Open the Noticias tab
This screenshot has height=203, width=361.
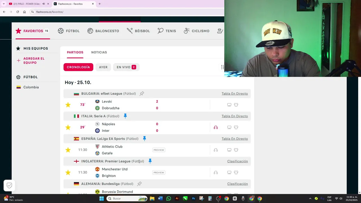(x=99, y=52)
